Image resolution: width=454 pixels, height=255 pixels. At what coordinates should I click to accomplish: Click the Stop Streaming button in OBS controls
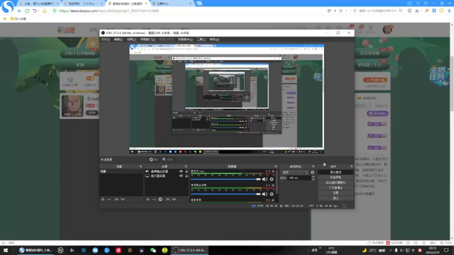pos(335,172)
